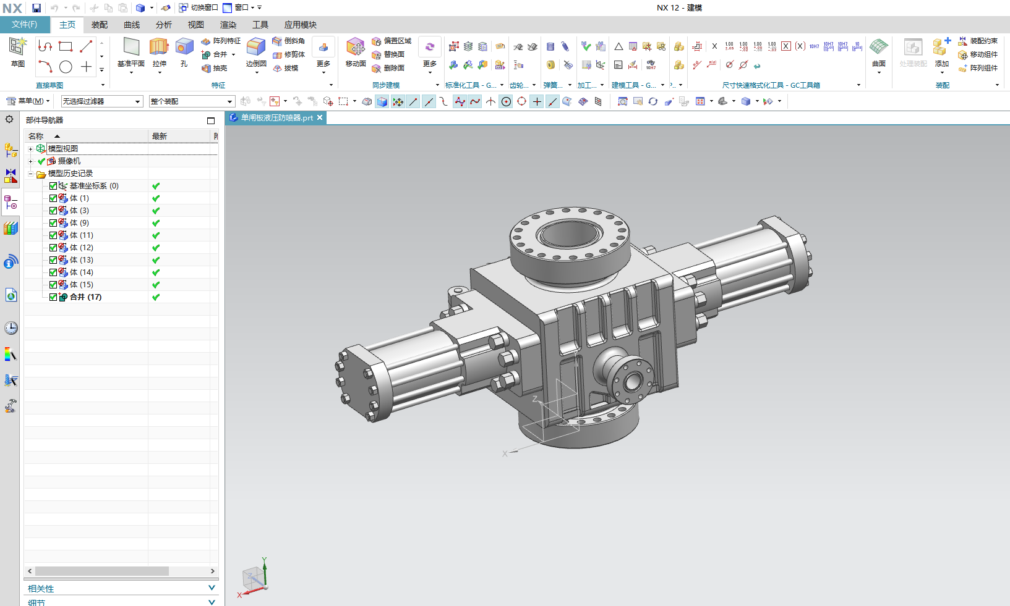The width and height of the screenshot is (1010, 606).
Task: Uncheck the 合并 (17) feature checkbox
Action: coord(53,297)
